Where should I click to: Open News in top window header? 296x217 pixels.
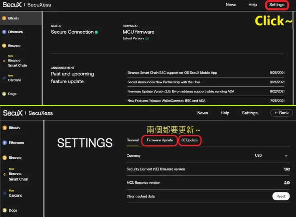pyautogui.click(x=231, y=5)
